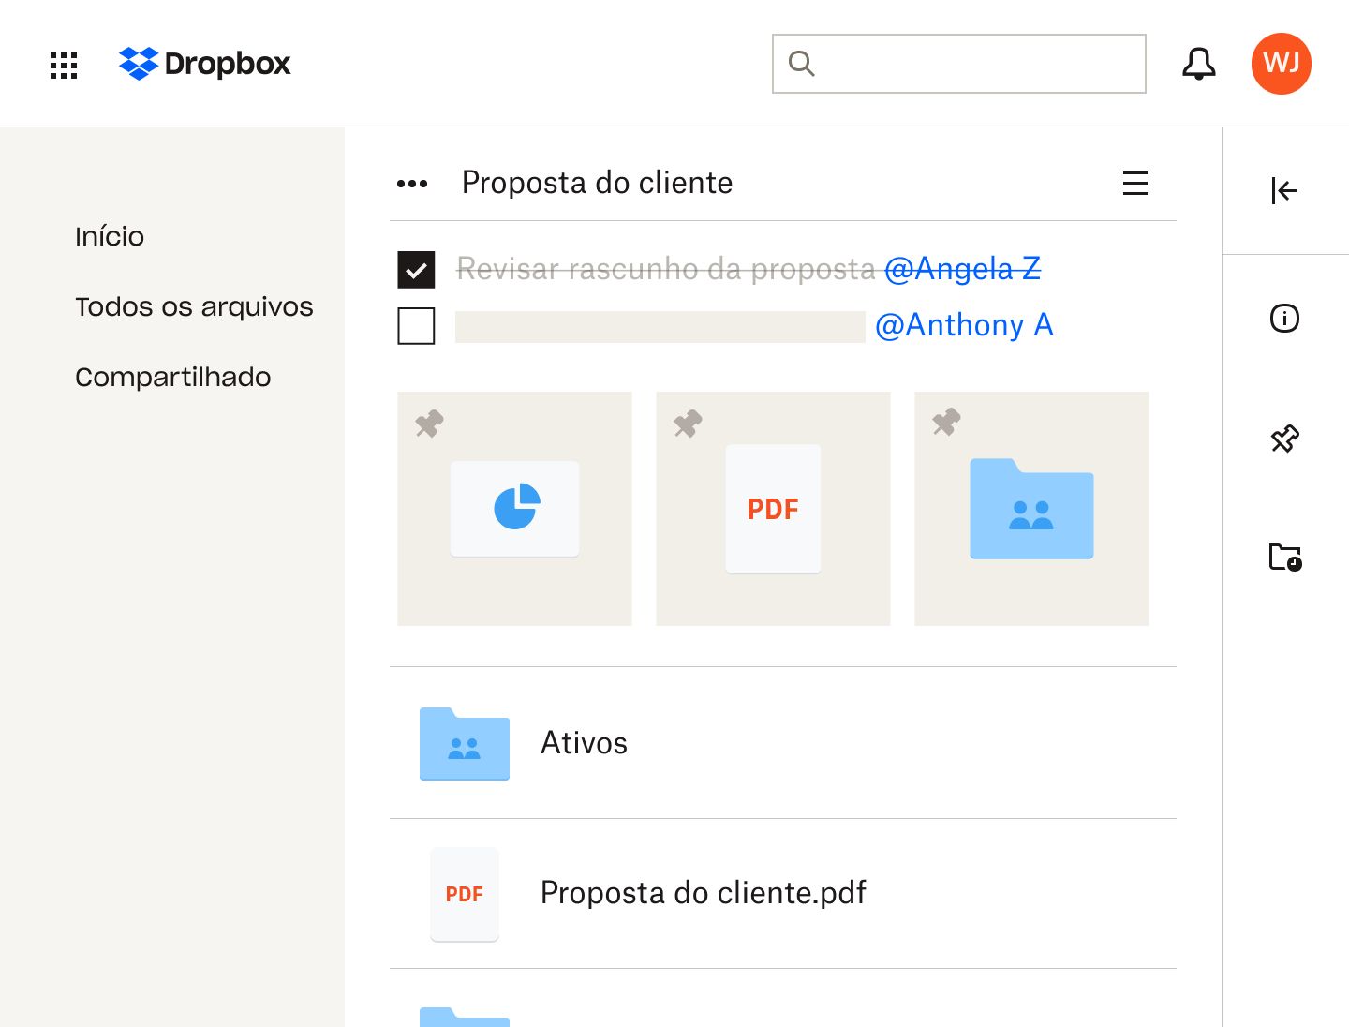Check the Anthony A task checkbox
This screenshot has height=1027, width=1349.
click(x=417, y=326)
